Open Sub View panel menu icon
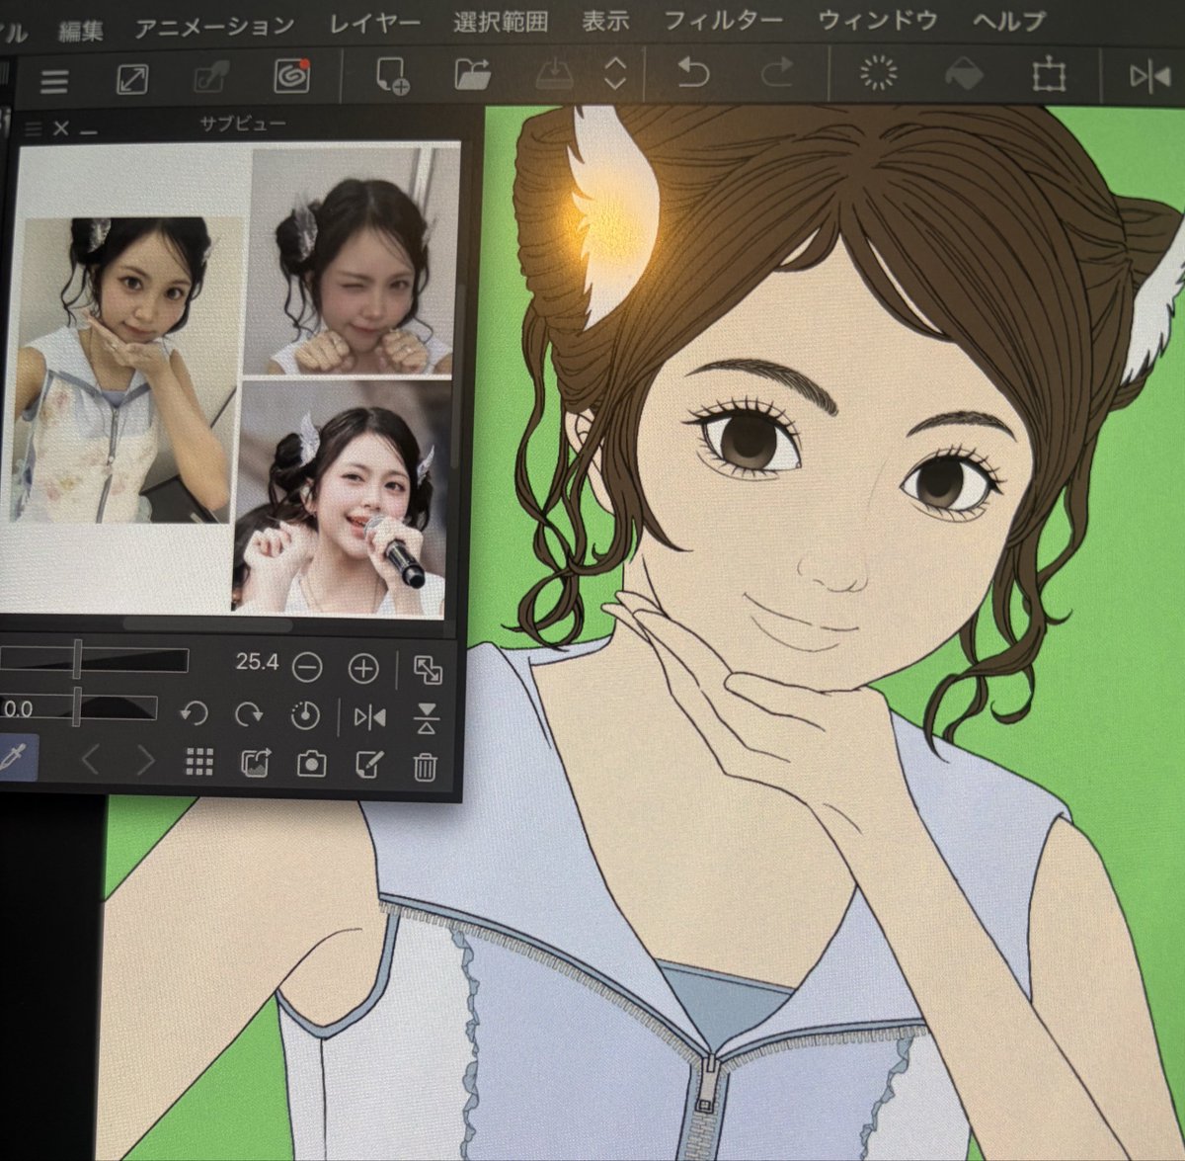The image size is (1185, 1161). click(x=33, y=128)
